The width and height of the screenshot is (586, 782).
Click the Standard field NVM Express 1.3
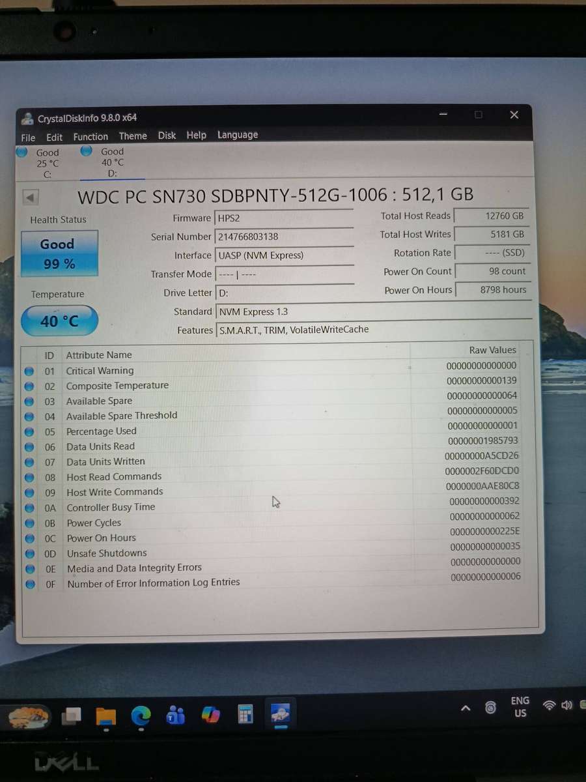pos(373,311)
